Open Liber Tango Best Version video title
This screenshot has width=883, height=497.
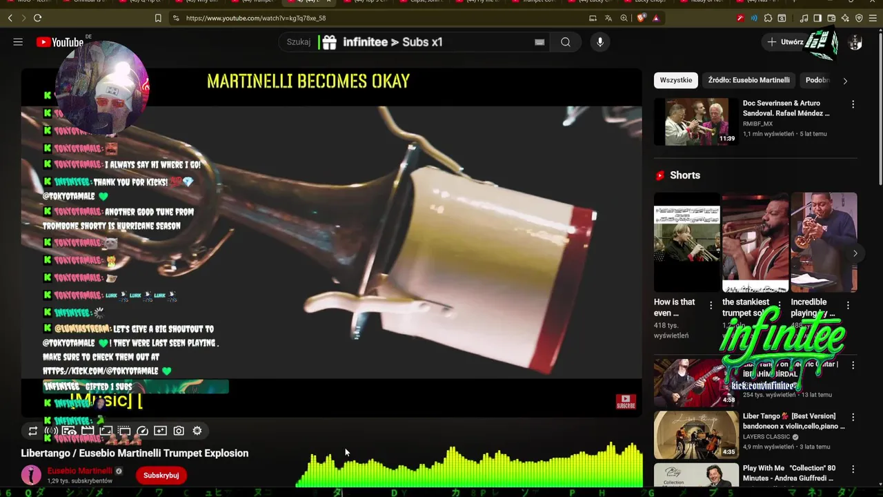(793, 421)
